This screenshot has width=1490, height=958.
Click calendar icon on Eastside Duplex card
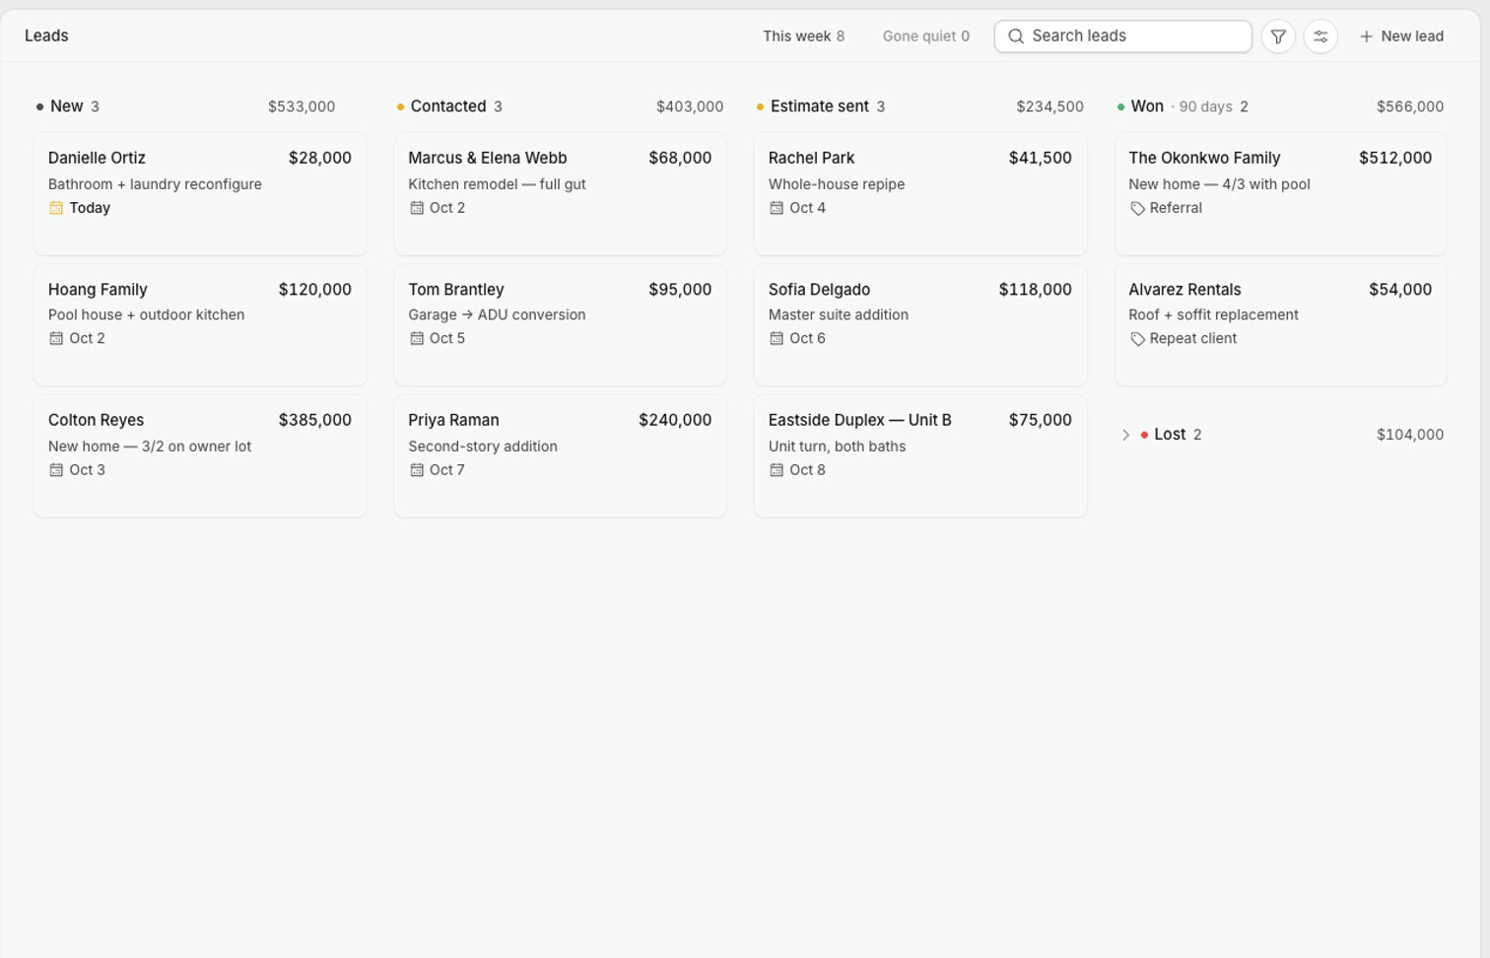tap(777, 470)
